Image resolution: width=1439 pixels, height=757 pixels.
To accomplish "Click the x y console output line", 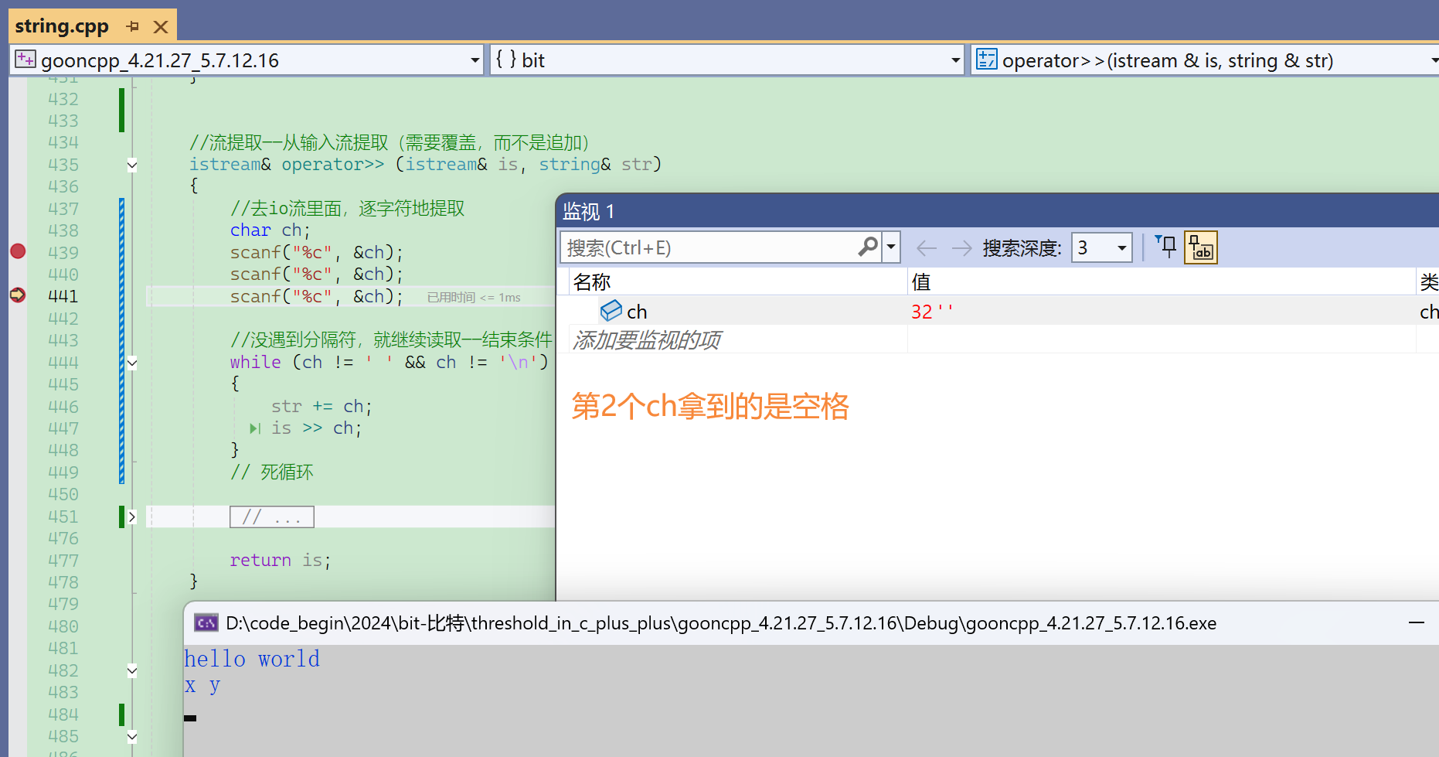I will tap(202, 686).
